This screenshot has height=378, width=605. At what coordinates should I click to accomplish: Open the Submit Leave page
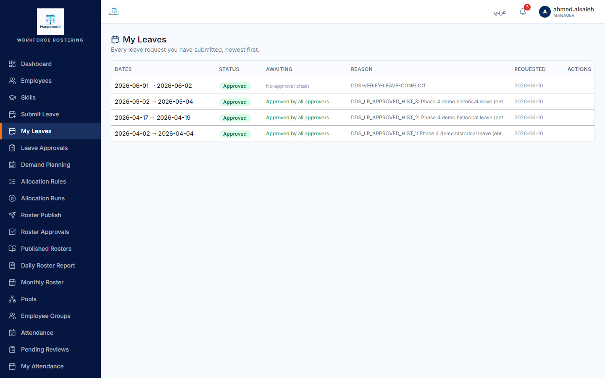pos(50,114)
